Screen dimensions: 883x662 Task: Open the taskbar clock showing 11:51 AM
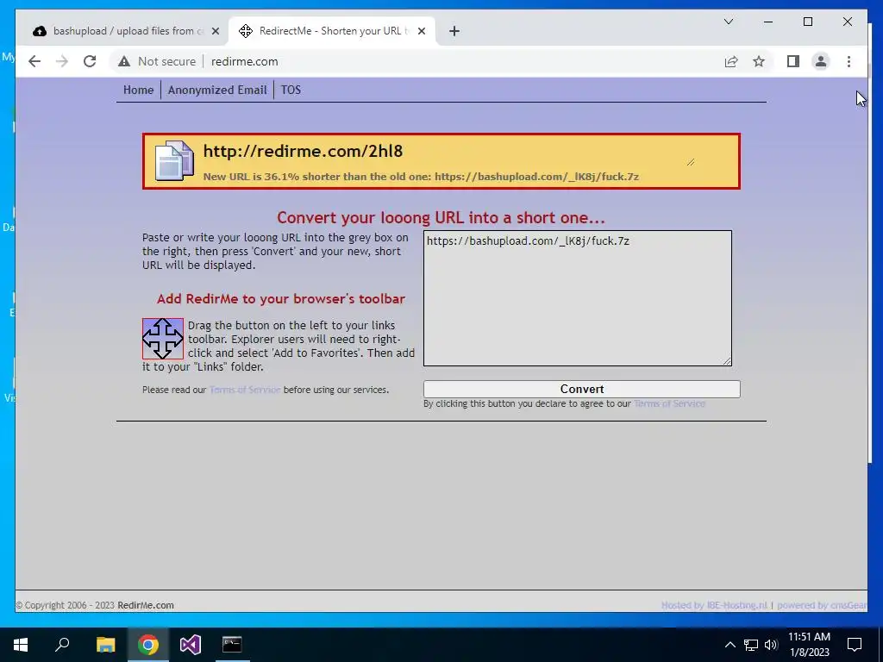809,645
